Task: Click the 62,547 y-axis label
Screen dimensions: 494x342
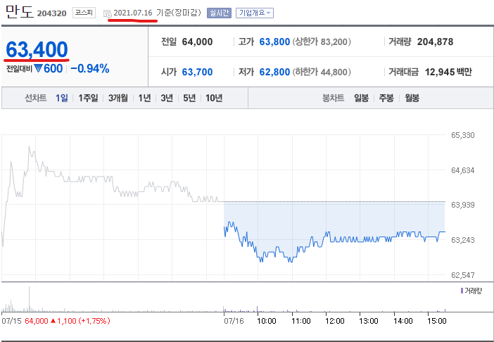Action: [x=463, y=275]
